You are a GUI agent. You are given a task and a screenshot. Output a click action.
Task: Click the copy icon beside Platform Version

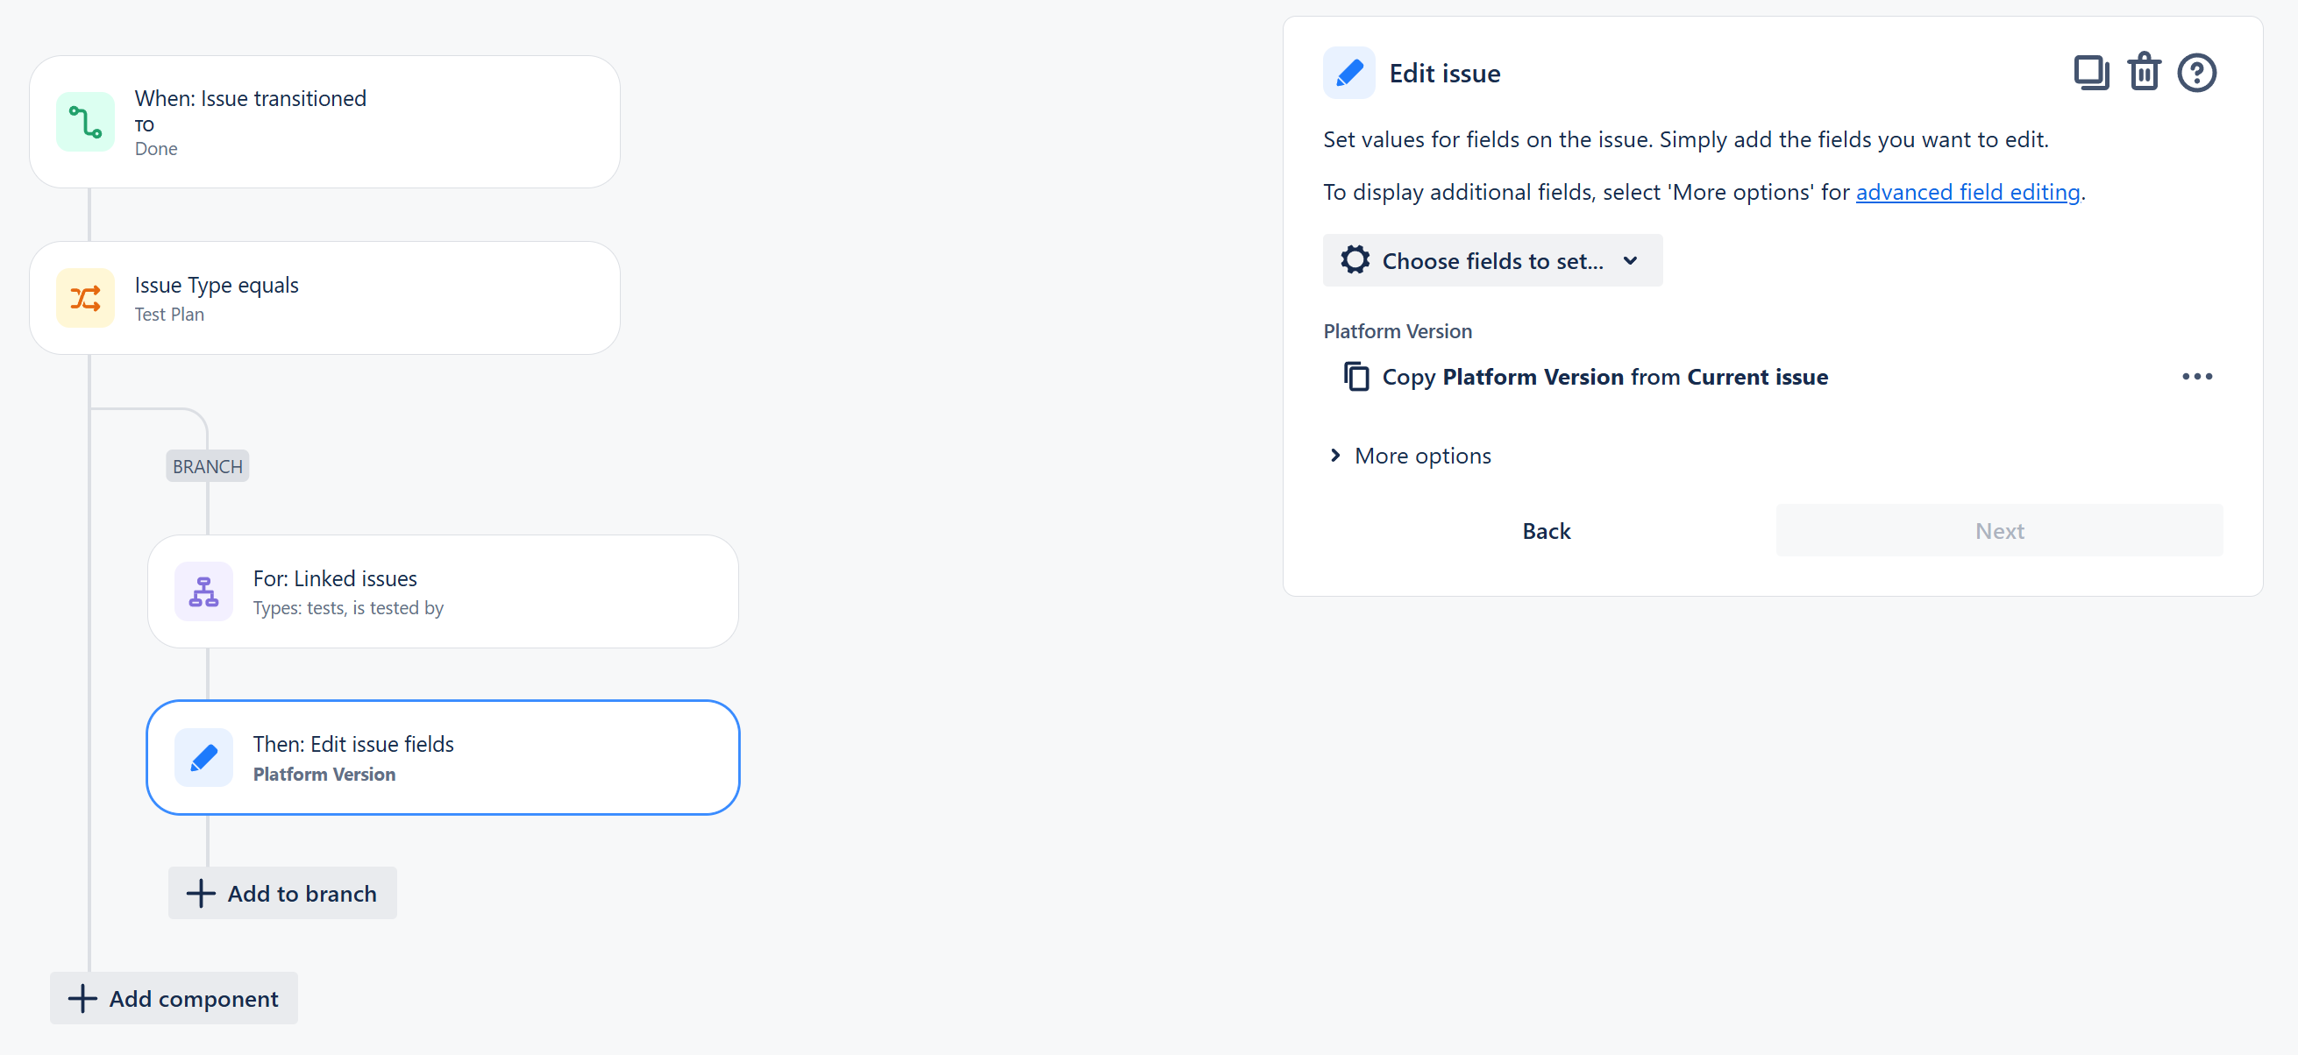pos(1356,376)
